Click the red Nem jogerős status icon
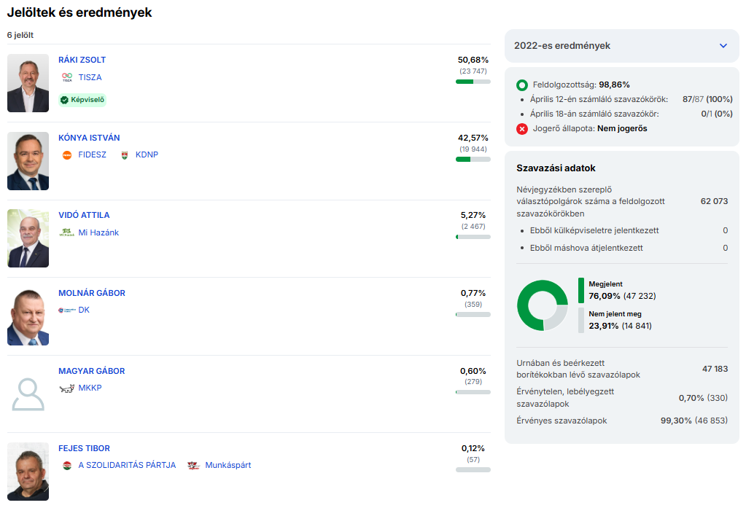Image resolution: width=746 pixels, height=508 pixels. [522, 129]
